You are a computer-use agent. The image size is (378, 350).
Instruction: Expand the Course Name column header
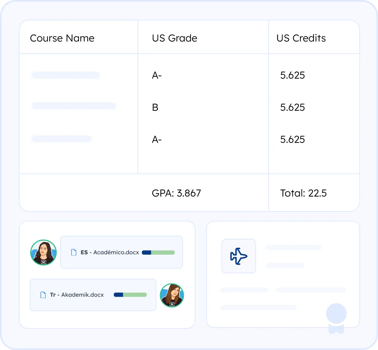tap(62, 38)
